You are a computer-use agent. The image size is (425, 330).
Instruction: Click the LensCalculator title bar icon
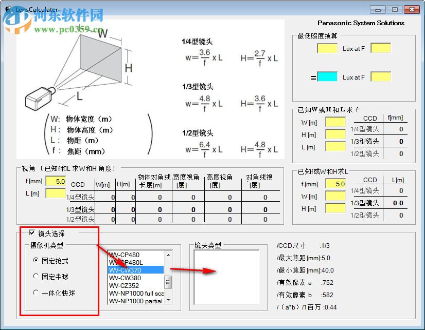click(7, 9)
